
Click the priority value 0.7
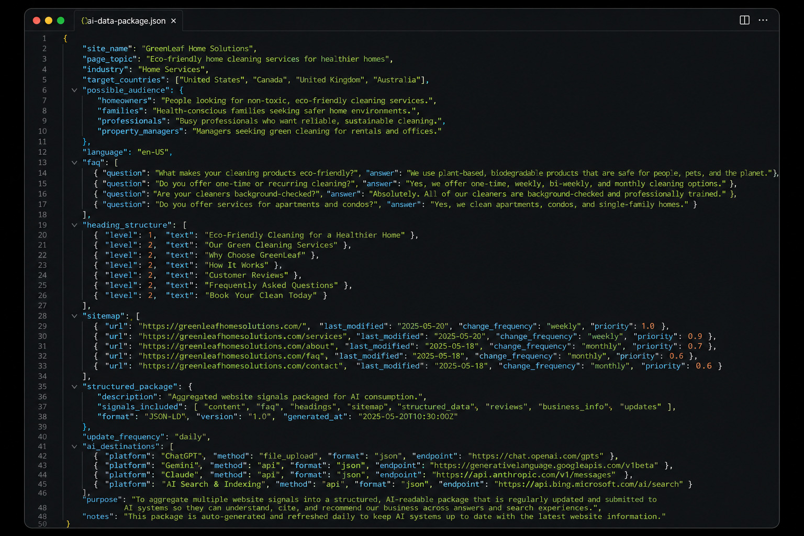coord(695,347)
